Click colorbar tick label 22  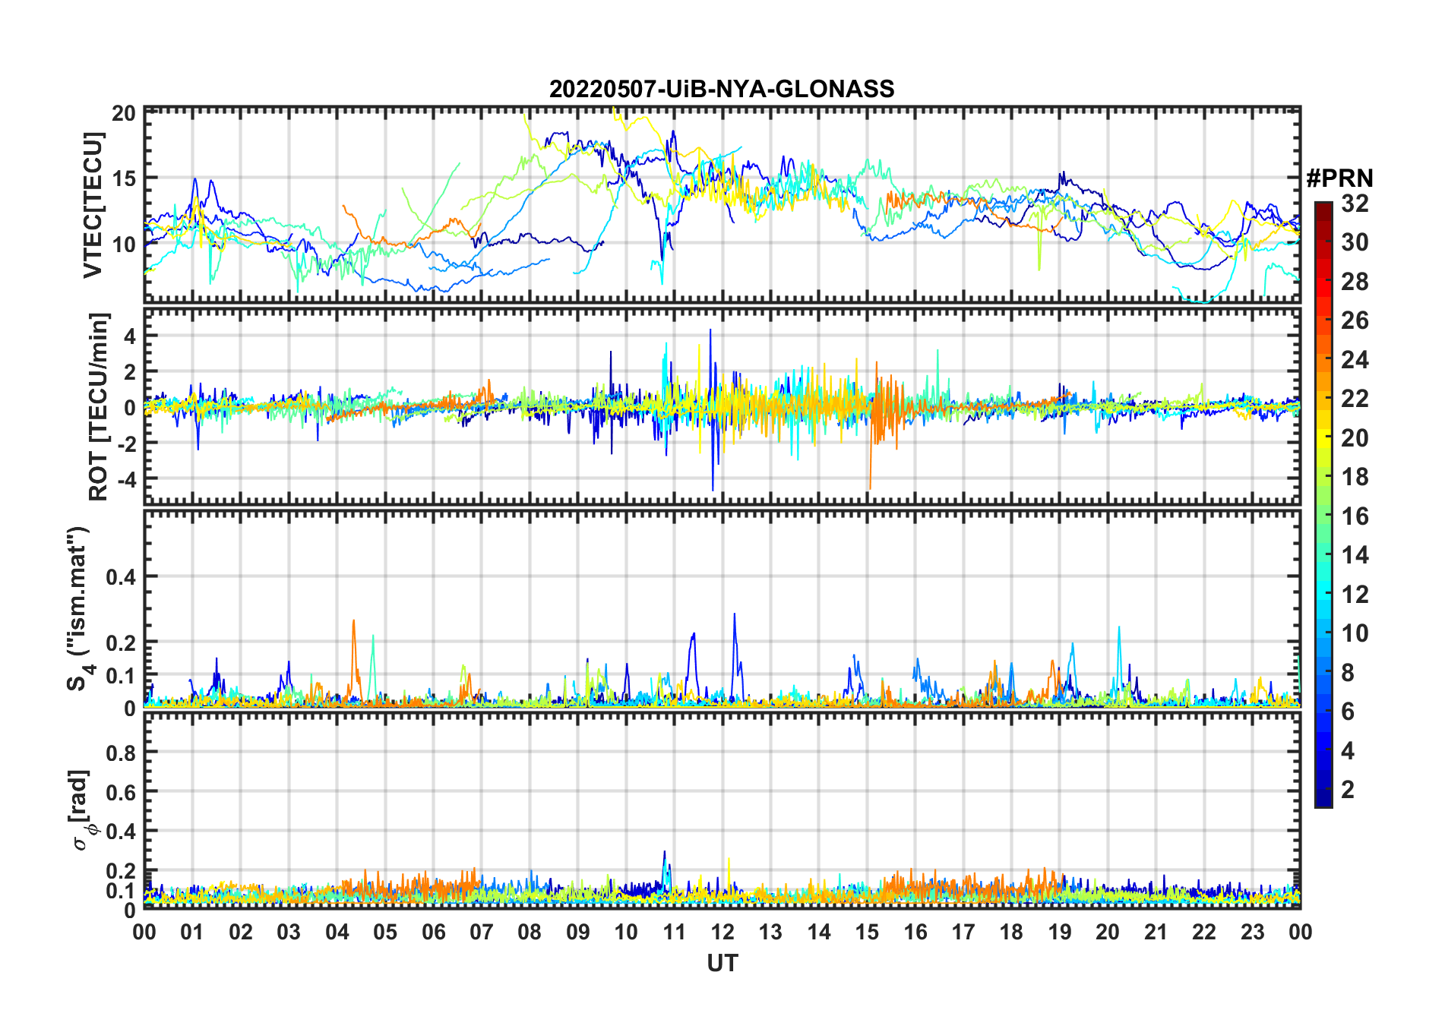pos(1355,399)
